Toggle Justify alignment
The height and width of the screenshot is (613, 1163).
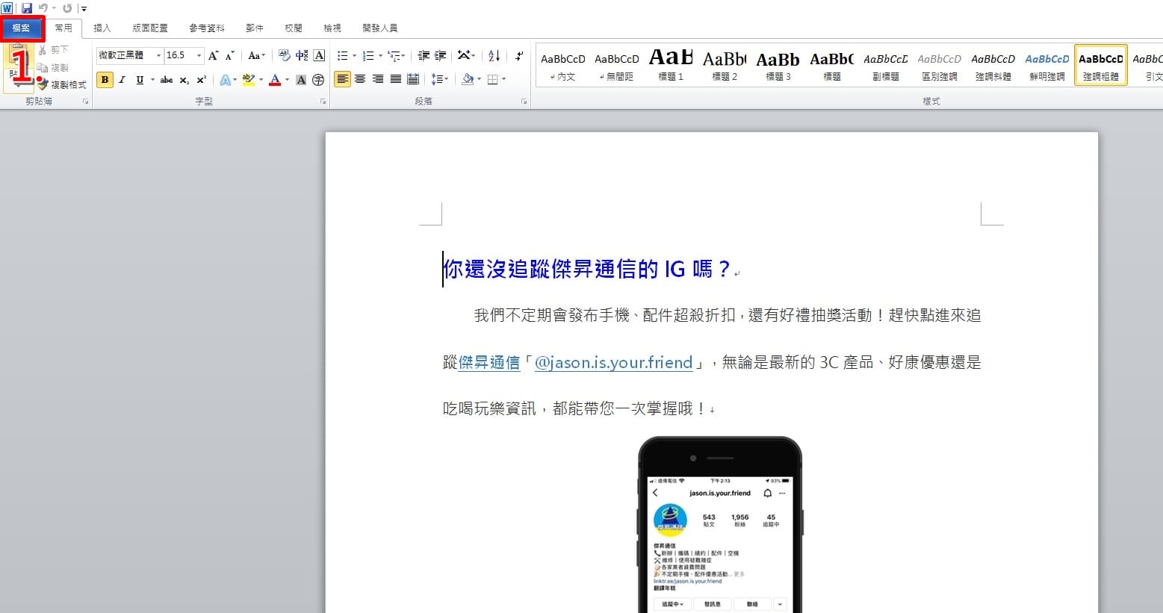tap(395, 79)
